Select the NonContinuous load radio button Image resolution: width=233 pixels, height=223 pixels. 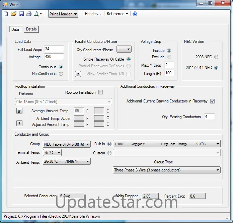pos(61,74)
